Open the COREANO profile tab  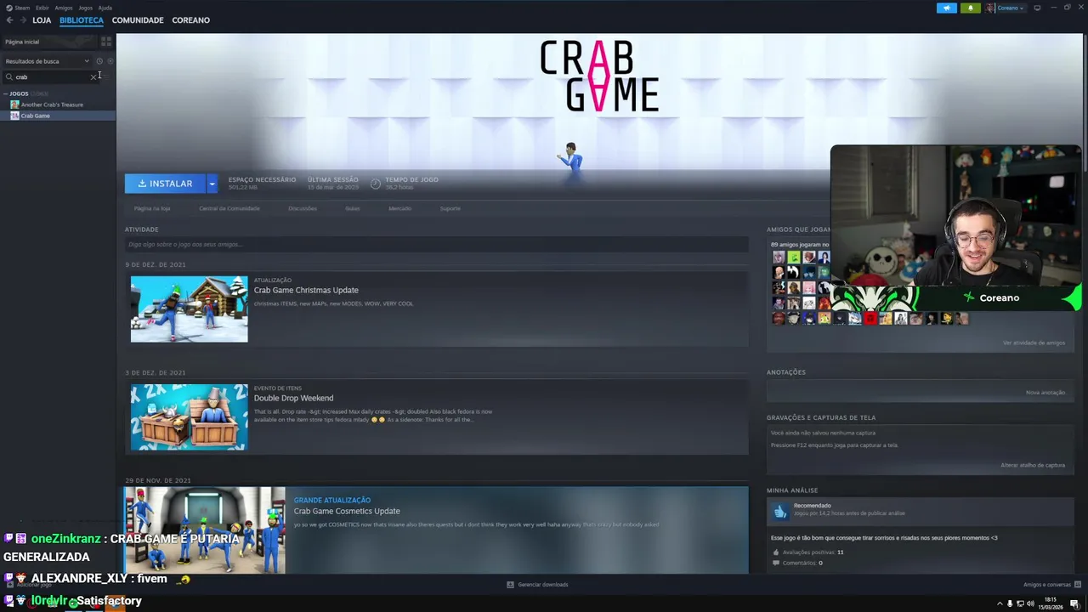[190, 20]
